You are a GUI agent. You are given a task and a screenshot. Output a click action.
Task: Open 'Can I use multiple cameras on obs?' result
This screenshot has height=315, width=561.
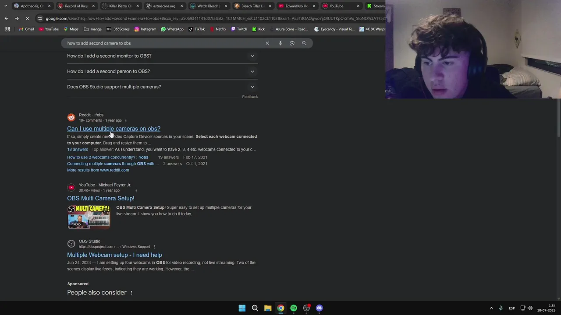click(x=114, y=129)
